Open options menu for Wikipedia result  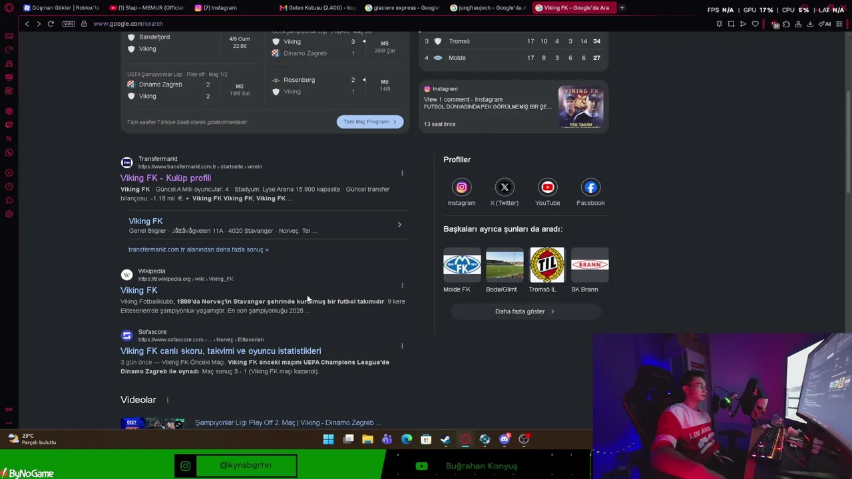(x=402, y=285)
